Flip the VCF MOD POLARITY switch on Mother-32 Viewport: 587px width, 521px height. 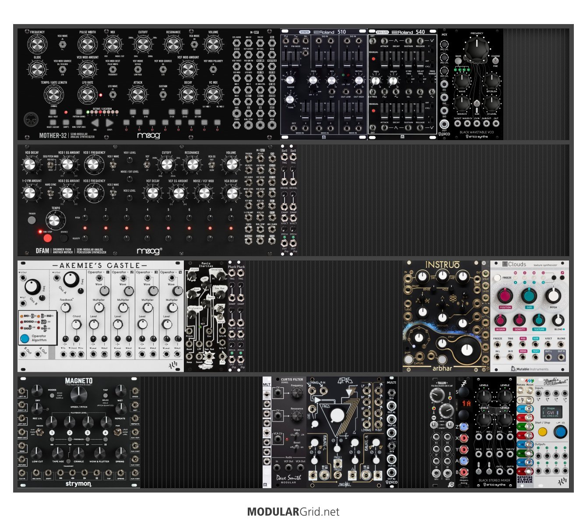click(x=213, y=69)
